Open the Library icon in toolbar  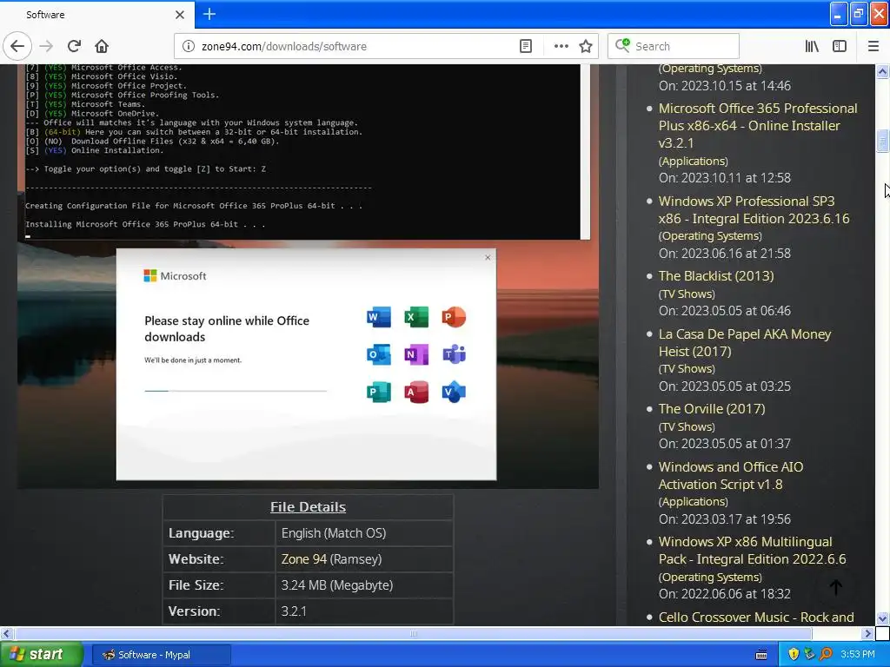tap(812, 47)
